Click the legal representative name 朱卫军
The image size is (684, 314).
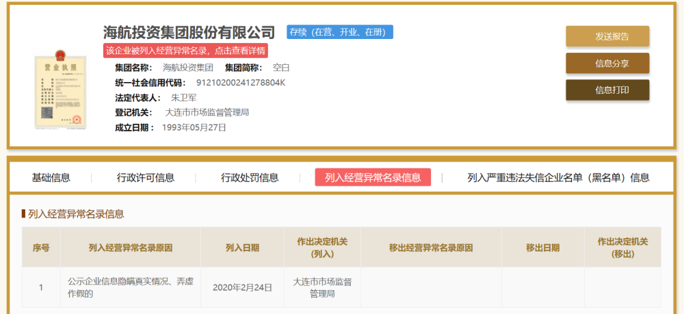click(183, 98)
